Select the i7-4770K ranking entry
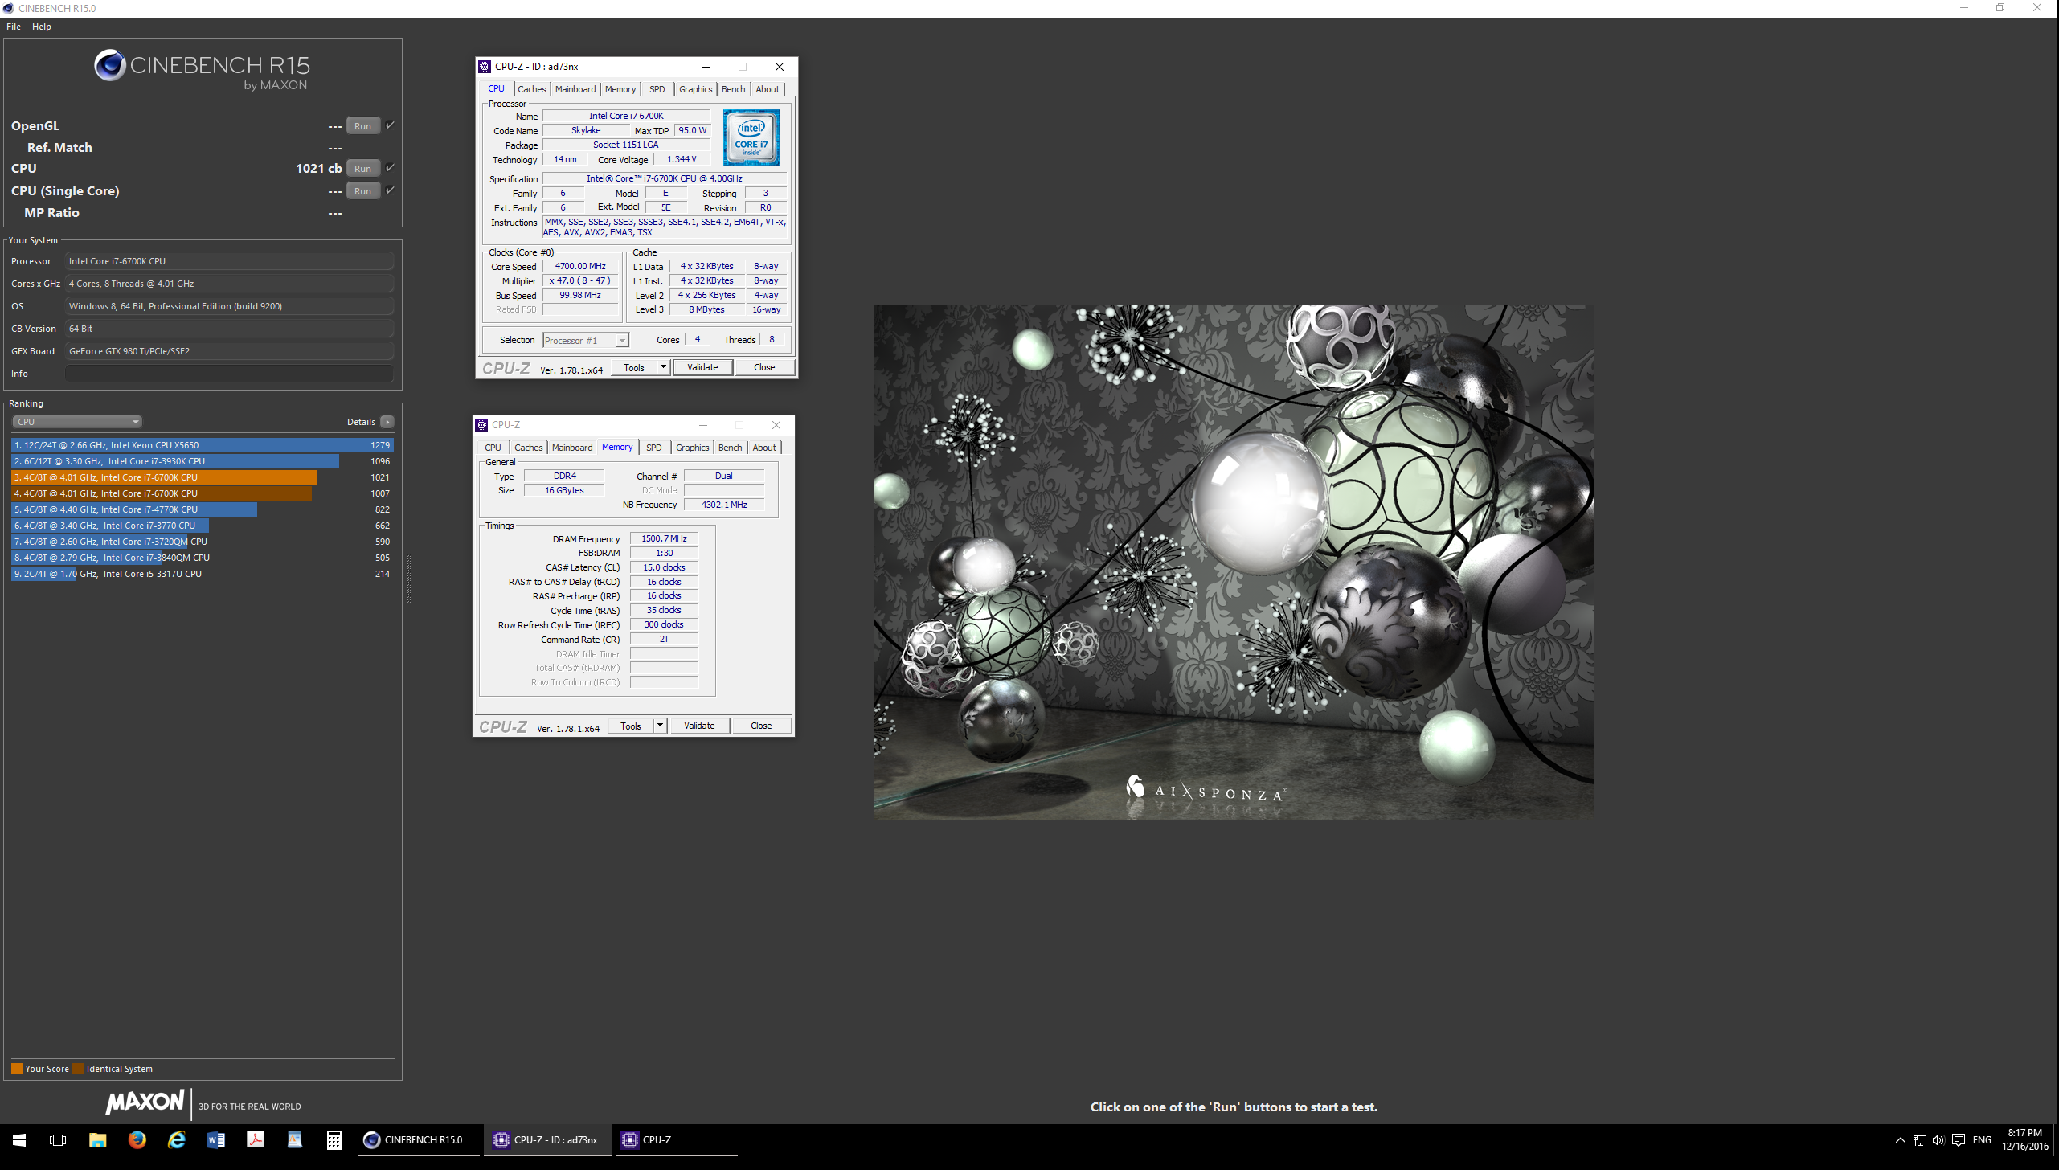Viewport: 2059px width, 1170px height. click(202, 509)
